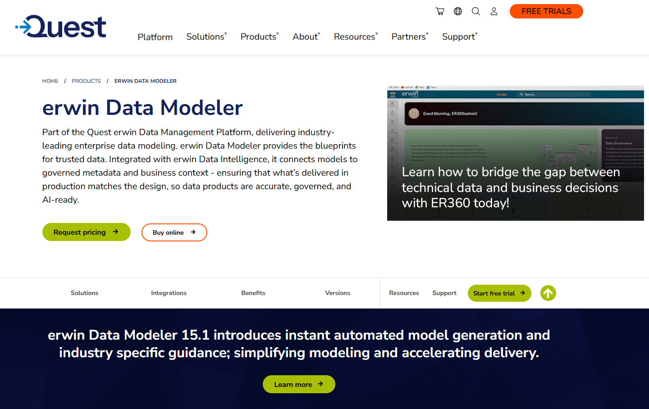This screenshot has width=649, height=409.
Task: Click the Quest logo
Action: coord(61,27)
